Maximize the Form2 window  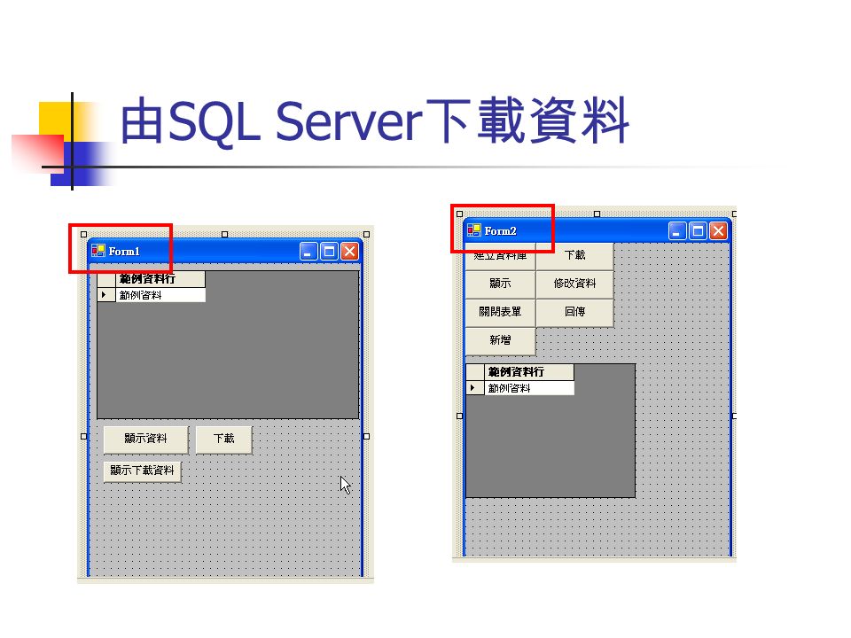click(698, 231)
